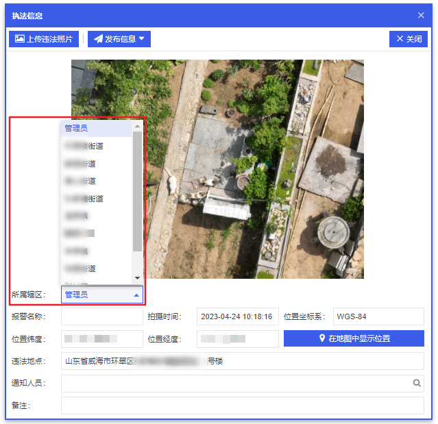The width and height of the screenshot is (438, 424).
Task: Click the 位置坐标系 field showing WGS-84
Action: point(378,316)
